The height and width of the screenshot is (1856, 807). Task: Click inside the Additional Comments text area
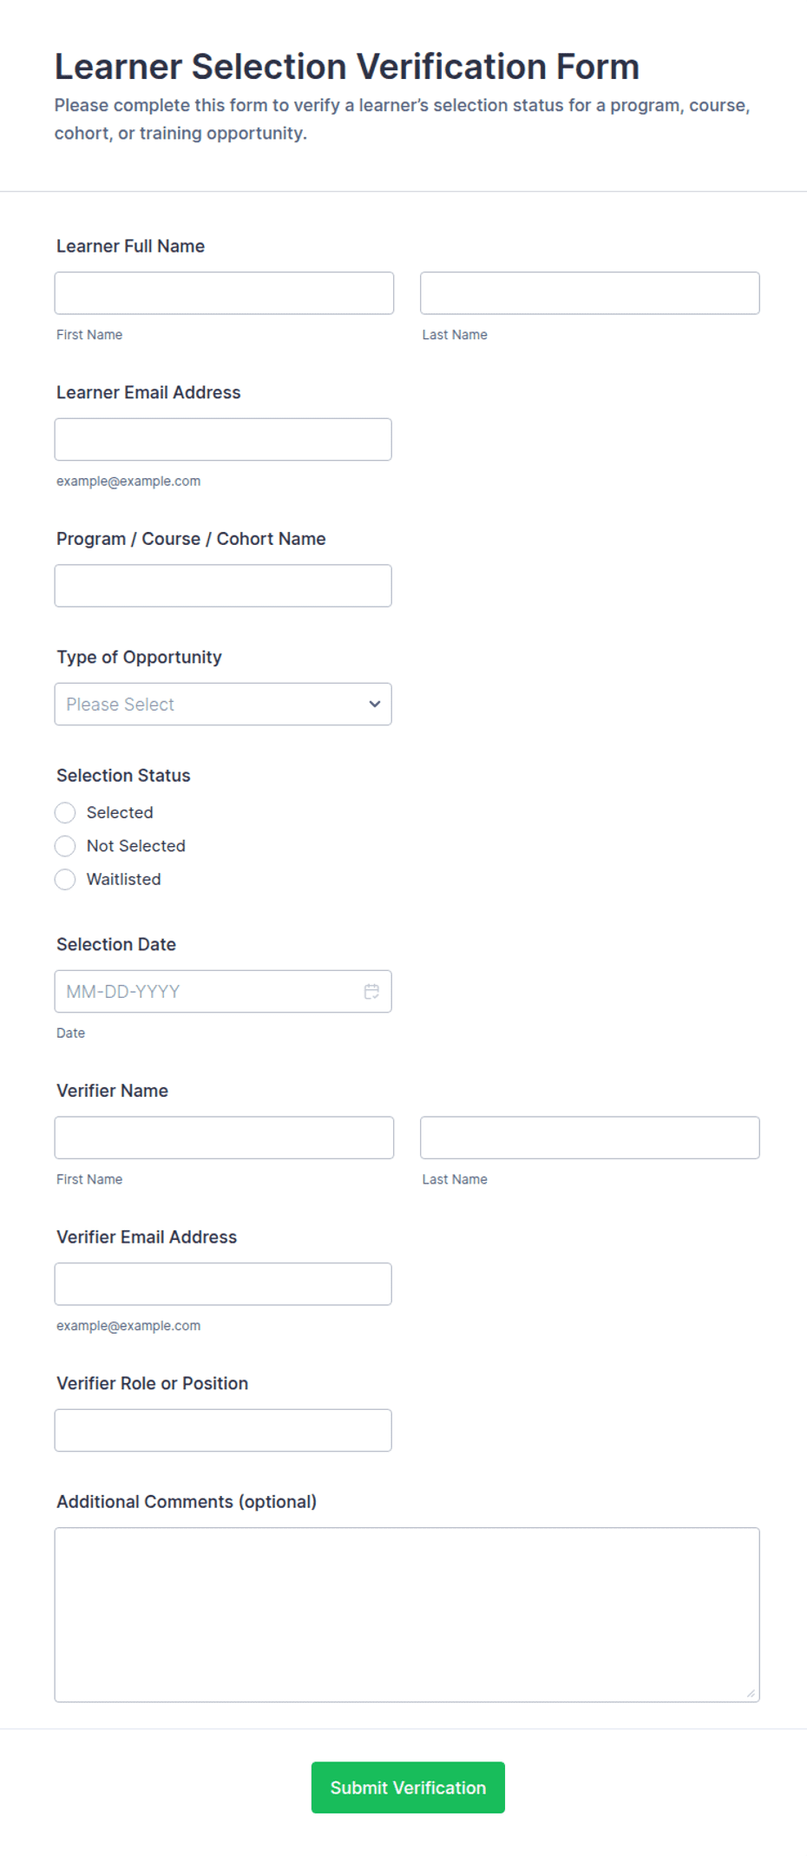click(407, 1614)
